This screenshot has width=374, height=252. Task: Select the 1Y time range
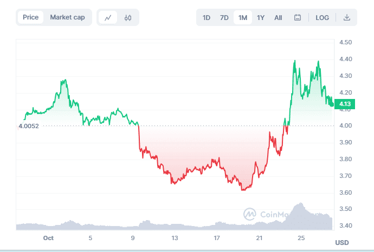[x=261, y=17]
